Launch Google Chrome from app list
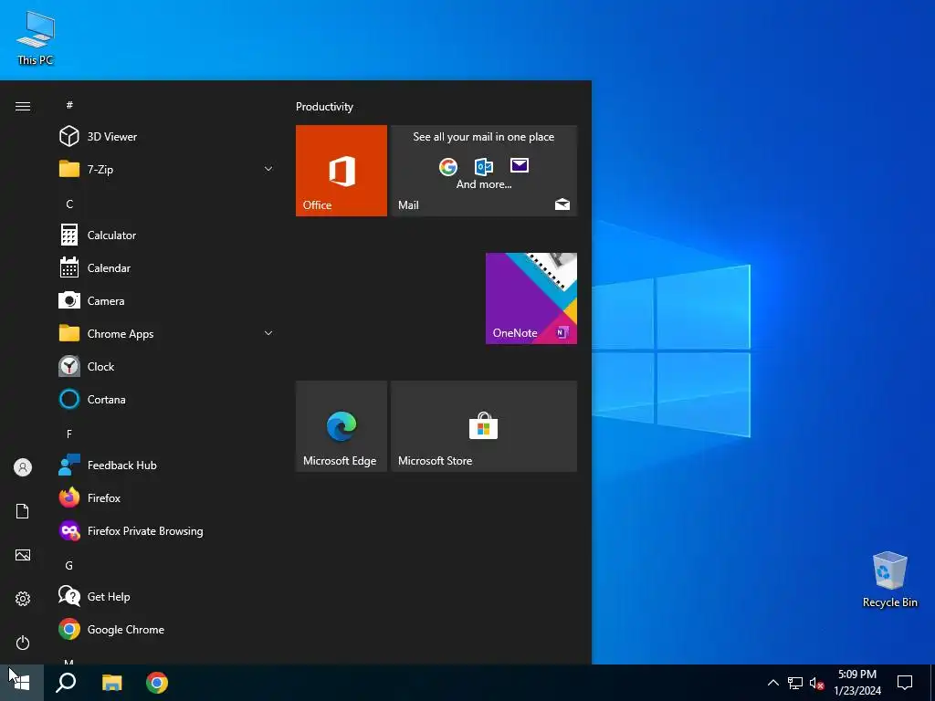This screenshot has height=701, width=935. pos(167,629)
